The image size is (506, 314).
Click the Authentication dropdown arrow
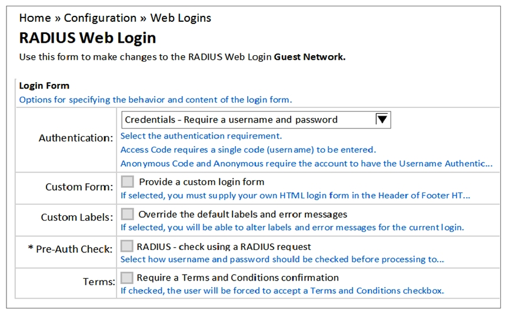(382, 120)
